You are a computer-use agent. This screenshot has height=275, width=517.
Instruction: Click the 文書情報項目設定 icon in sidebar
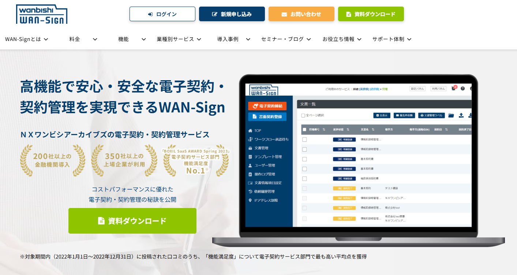(250, 183)
